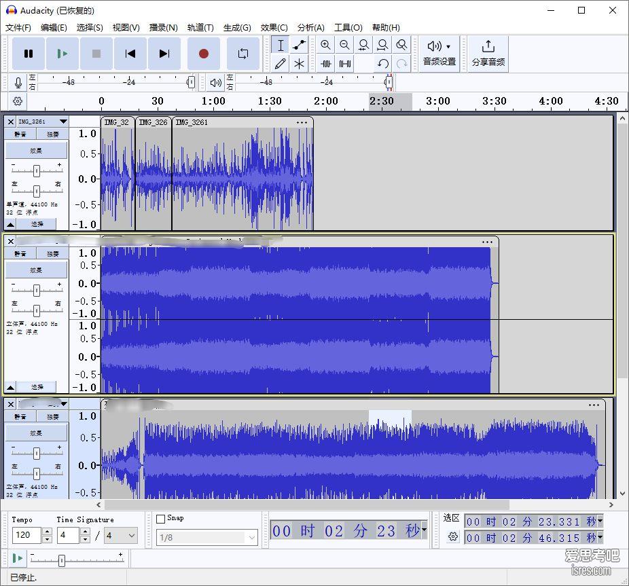Solo the third bottom track

point(52,417)
